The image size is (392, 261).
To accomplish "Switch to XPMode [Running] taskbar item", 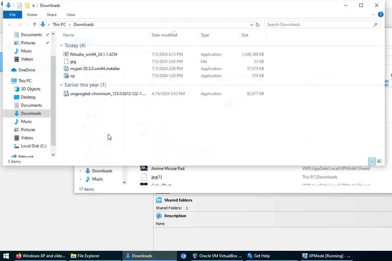I will (x=326, y=256).
